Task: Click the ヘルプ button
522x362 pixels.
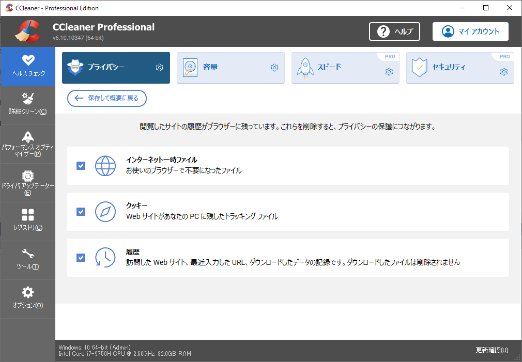Action: [x=394, y=32]
